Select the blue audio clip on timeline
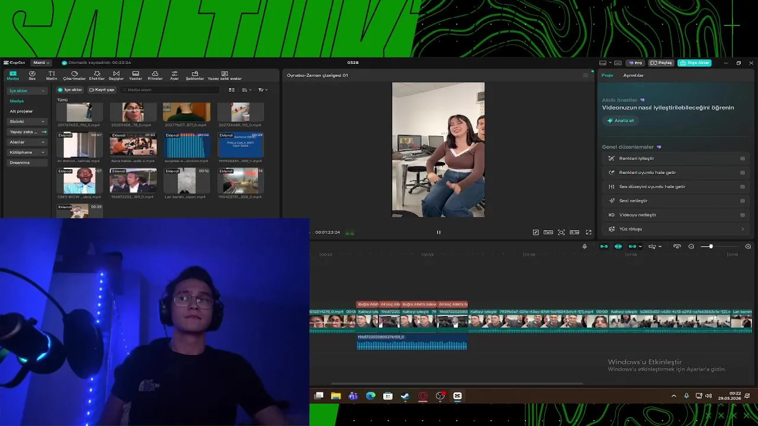This screenshot has height=426, width=758. (x=412, y=342)
